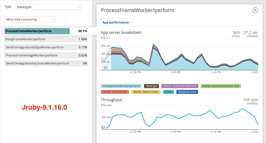Screen dimensions: 266x143
Task: Click the 0.02% percentage value
Action: (x=83, y=55)
